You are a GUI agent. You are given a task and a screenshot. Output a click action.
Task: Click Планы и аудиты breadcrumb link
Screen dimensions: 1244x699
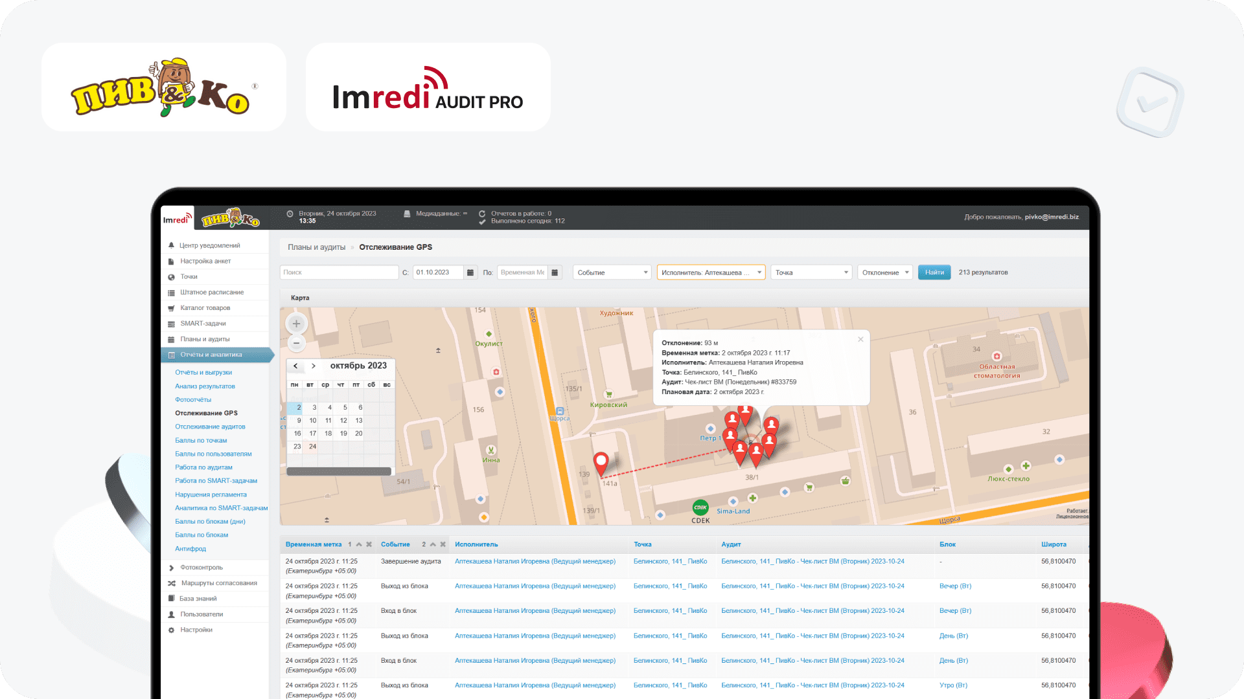(316, 247)
